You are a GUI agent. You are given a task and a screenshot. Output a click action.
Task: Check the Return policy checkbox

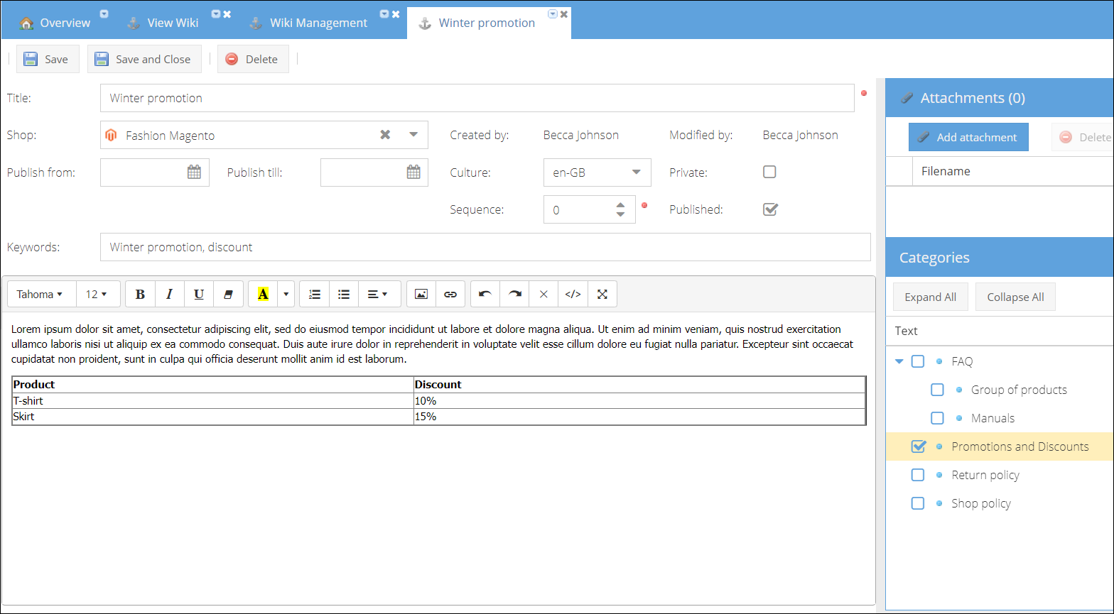tap(918, 475)
